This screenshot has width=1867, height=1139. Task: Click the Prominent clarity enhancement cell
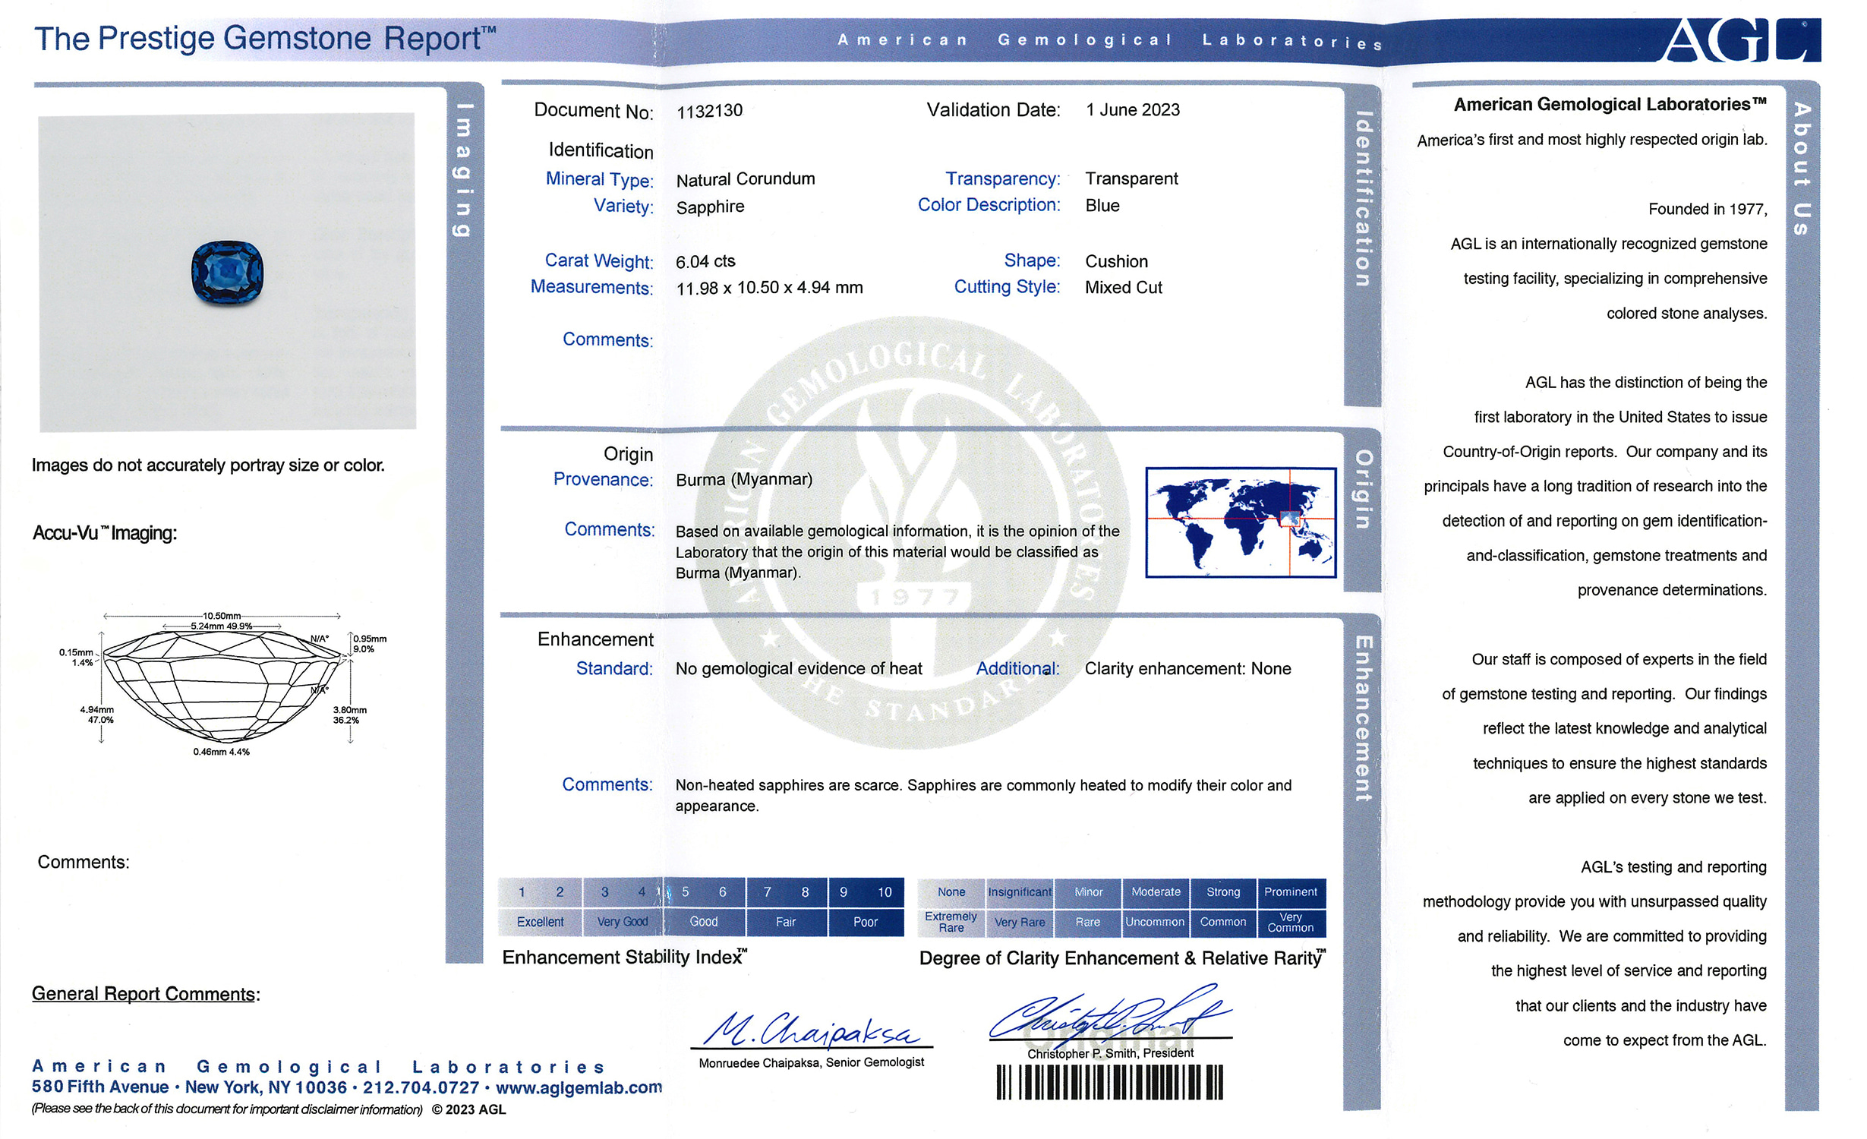[x=1290, y=892]
